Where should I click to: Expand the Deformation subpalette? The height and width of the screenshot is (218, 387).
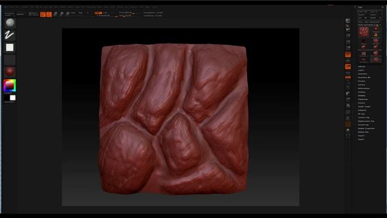[x=364, y=88]
